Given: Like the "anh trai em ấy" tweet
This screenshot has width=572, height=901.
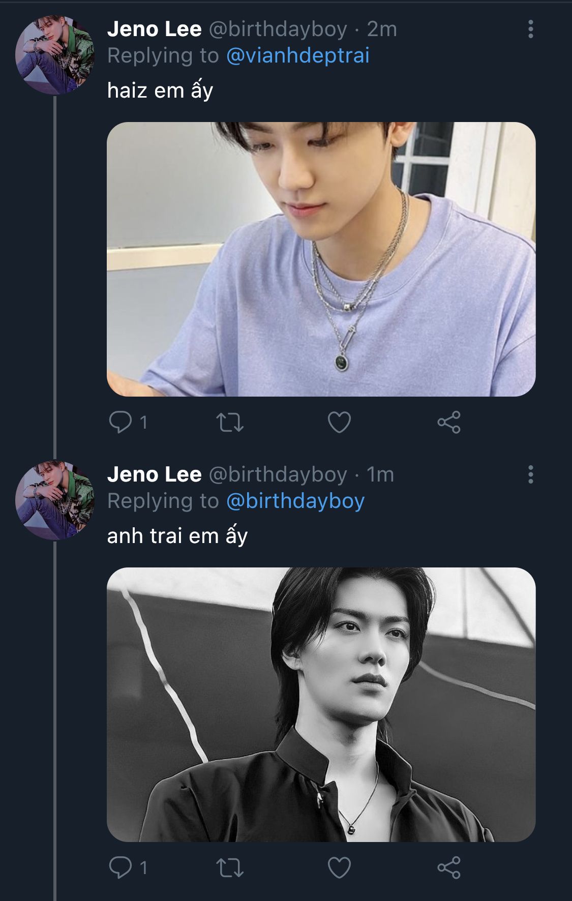Looking at the screenshot, I should [x=339, y=868].
